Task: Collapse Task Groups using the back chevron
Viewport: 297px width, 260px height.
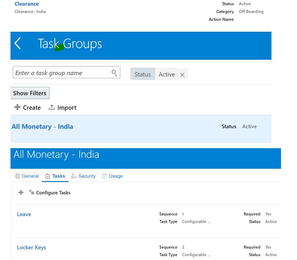Action: (18, 43)
